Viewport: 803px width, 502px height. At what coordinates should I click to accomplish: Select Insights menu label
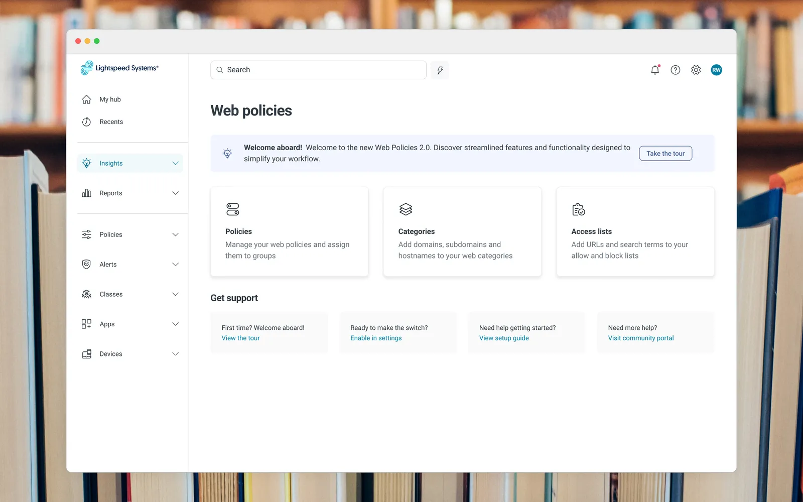(x=111, y=163)
